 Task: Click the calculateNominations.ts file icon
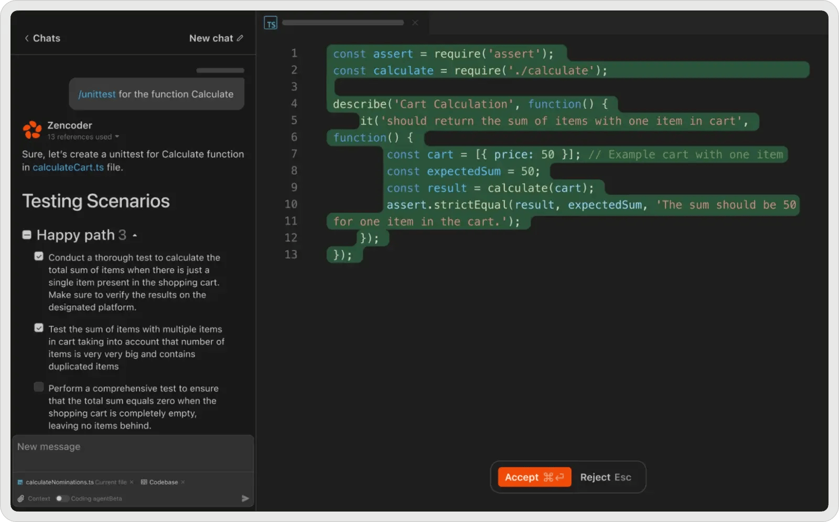(20, 482)
